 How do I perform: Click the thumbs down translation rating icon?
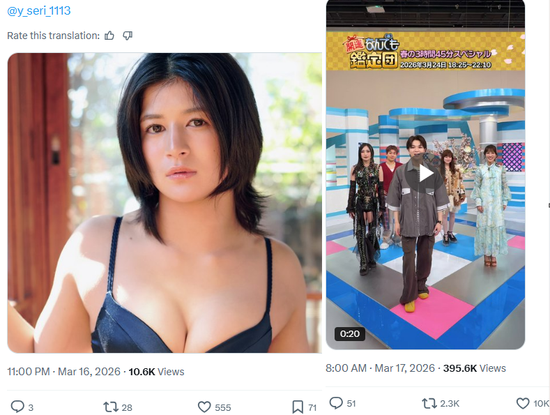click(x=128, y=36)
